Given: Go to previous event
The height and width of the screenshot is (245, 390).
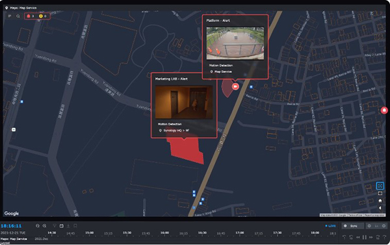Looking at the screenshot, I should [344, 237].
